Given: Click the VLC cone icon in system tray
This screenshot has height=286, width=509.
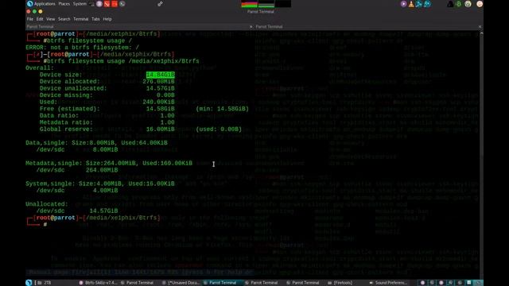Looking at the screenshot, I should 411,4.
